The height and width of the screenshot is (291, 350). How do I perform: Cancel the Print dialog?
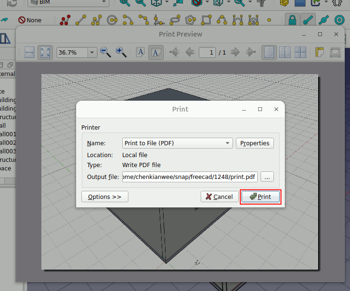coord(219,197)
